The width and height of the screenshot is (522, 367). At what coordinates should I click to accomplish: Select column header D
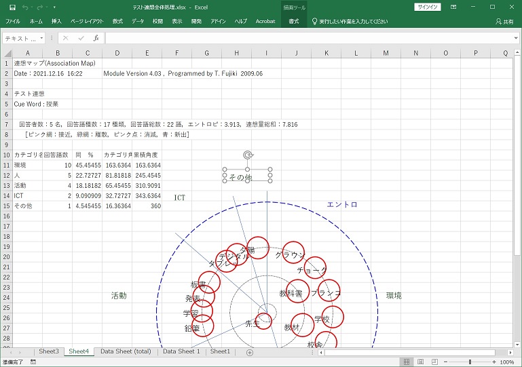(117, 53)
